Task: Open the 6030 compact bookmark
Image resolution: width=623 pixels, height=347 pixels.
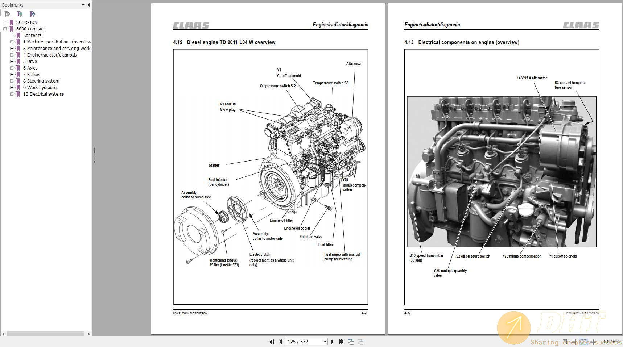Action: coord(30,29)
